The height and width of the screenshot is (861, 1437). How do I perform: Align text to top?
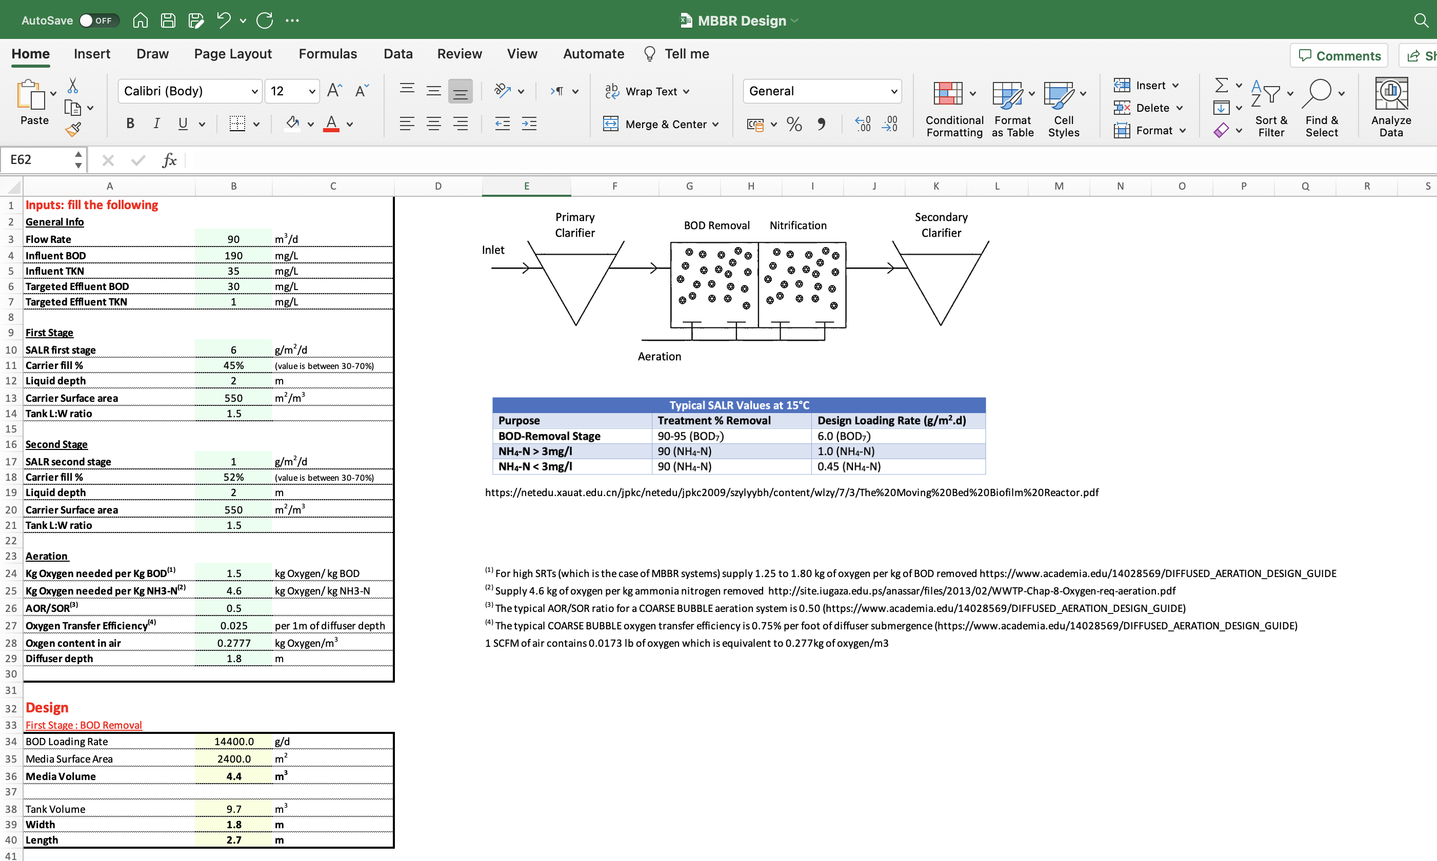click(407, 90)
